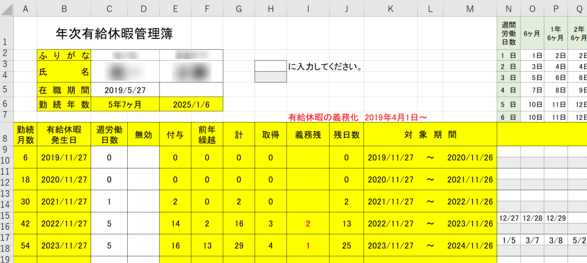Image resolution: width=587 pixels, height=263 pixels.
Task: Select the 週間労働日数 header in column N
Action: [508, 33]
